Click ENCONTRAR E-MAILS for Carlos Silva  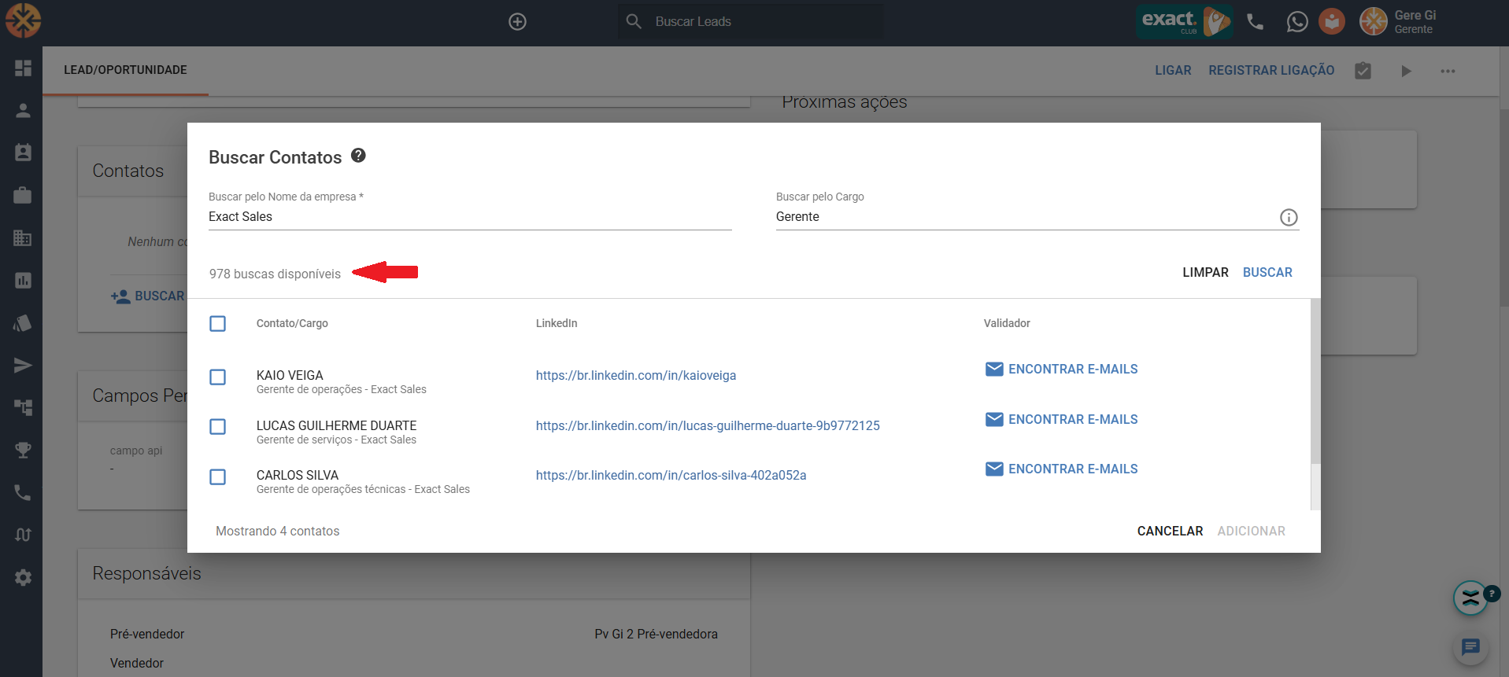tap(1061, 469)
